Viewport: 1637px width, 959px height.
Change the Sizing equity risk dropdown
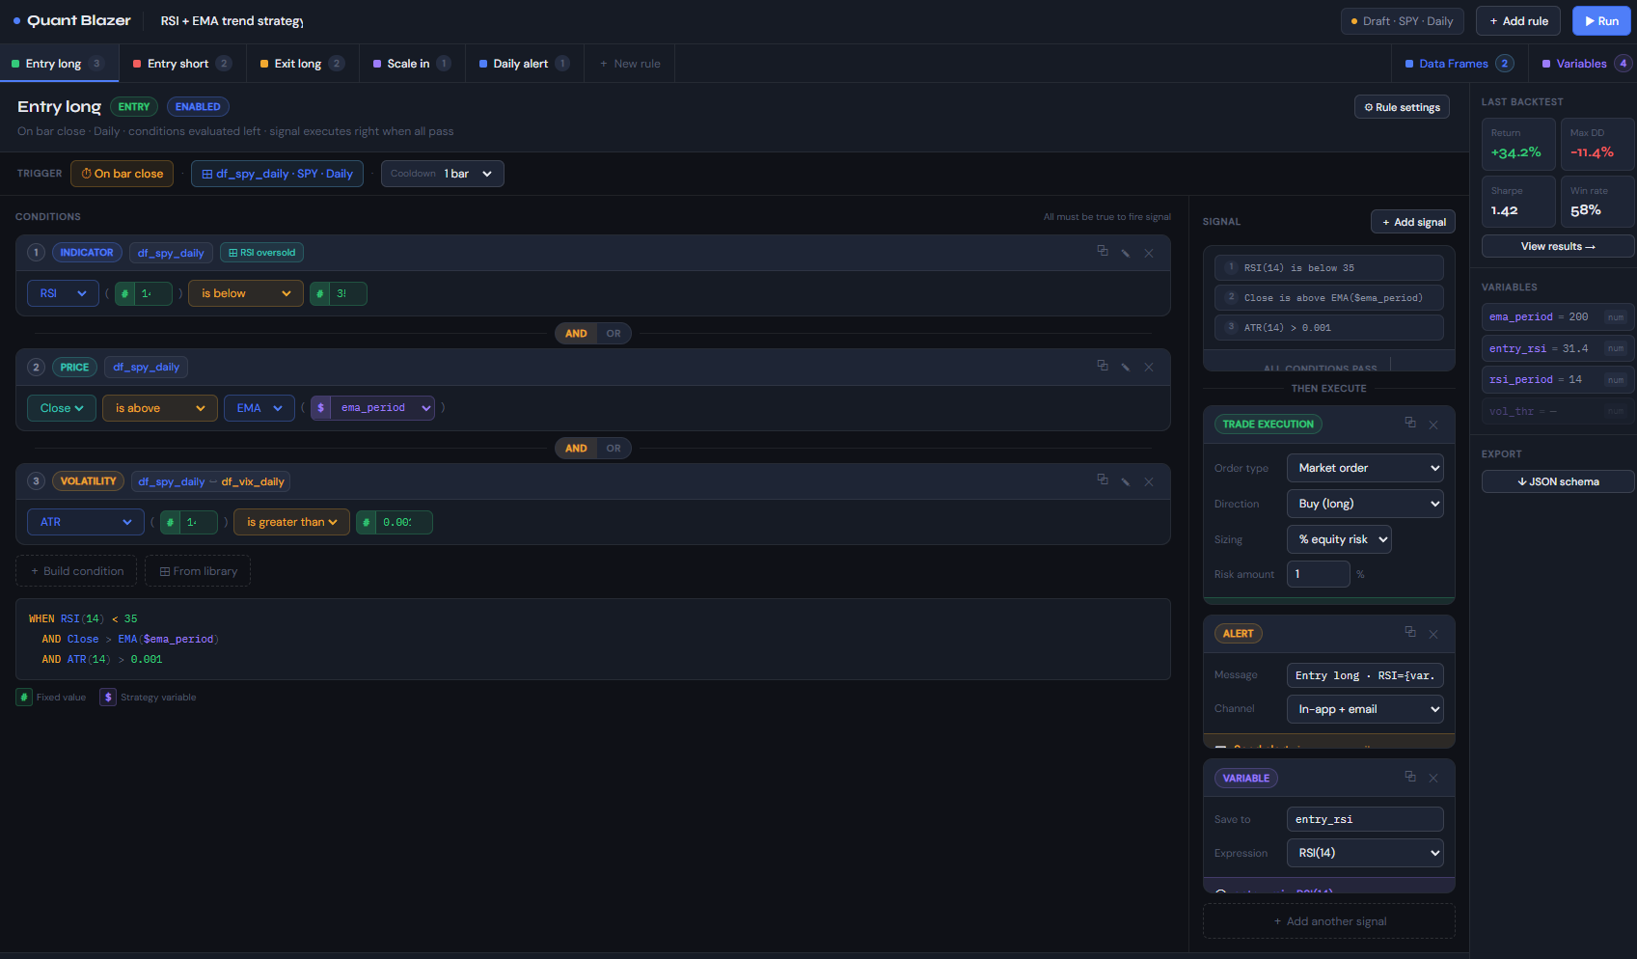coord(1338,539)
